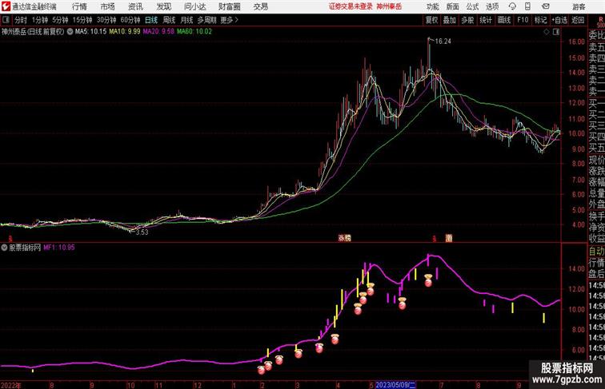The image size is (605, 389).
Task: Open the 行情 menu
Action: 79,6
